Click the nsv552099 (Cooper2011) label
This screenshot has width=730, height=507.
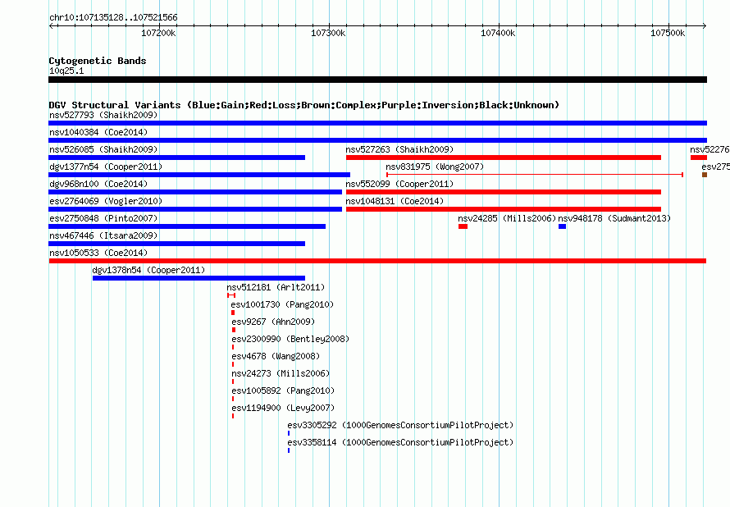pos(399,184)
